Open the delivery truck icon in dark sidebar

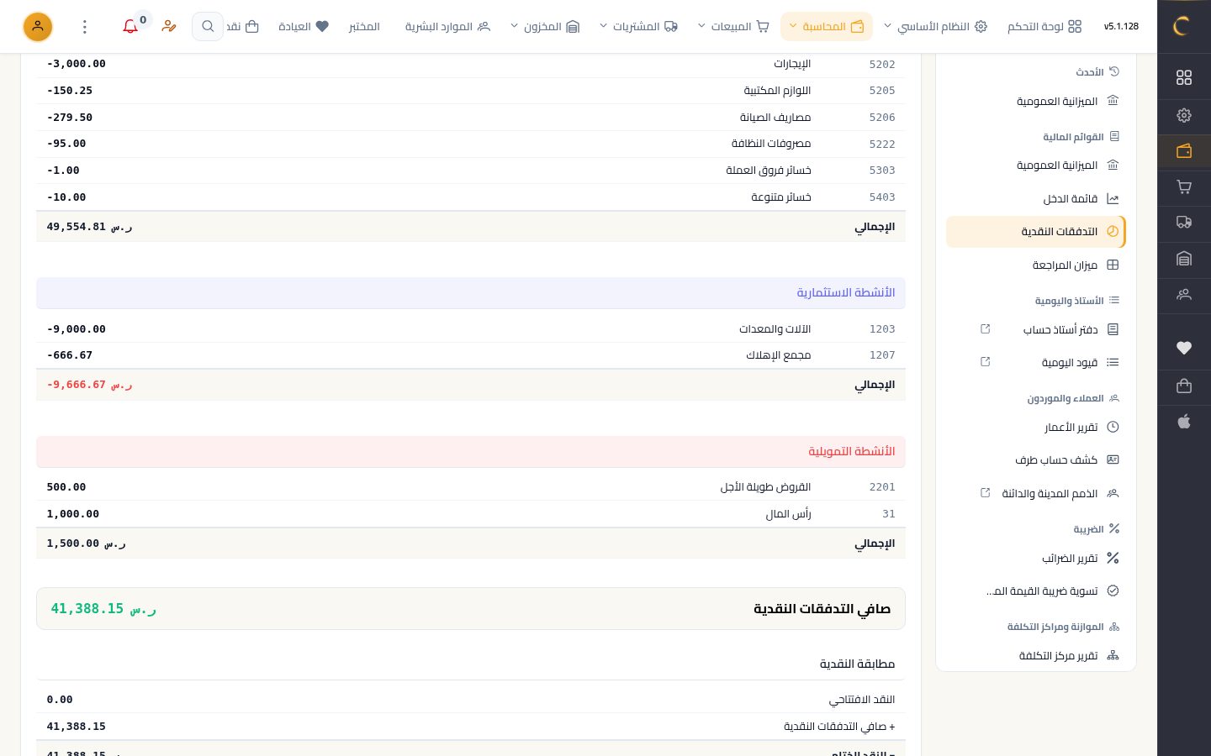click(x=1184, y=223)
